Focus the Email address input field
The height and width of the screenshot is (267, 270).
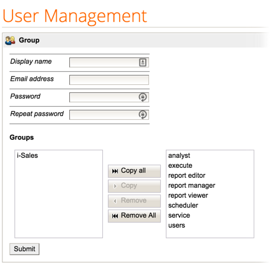109,80
